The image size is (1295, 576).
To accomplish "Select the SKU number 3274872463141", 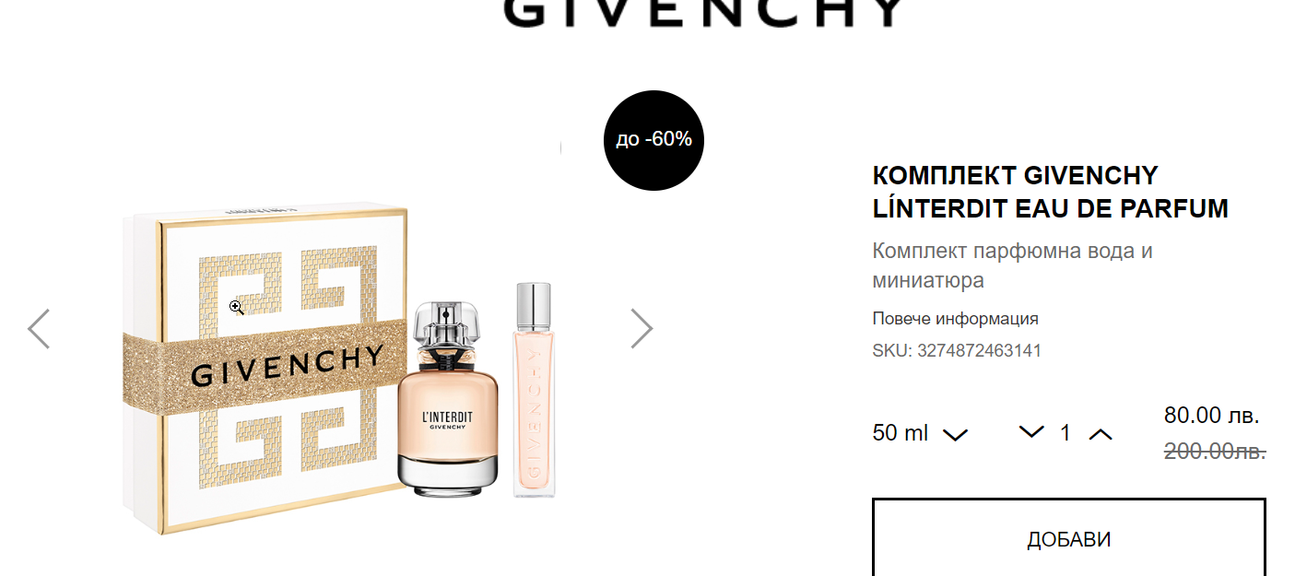I will [979, 351].
